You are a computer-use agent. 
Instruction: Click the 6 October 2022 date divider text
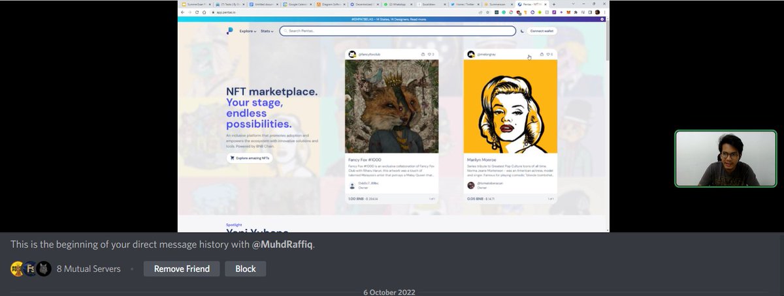tap(389, 292)
